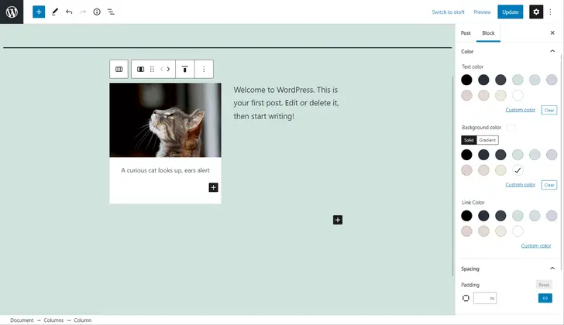Grab the block drag handle
The width and height of the screenshot is (564, 325).
click(x=152, y=69)
